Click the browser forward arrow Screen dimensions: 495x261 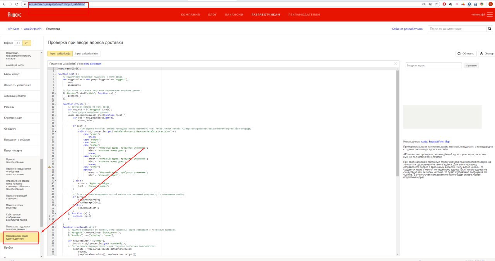pos(10,4)
